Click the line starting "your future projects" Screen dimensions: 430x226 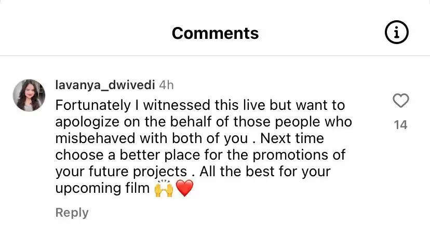pyautogui.click(x=193, y=172)
